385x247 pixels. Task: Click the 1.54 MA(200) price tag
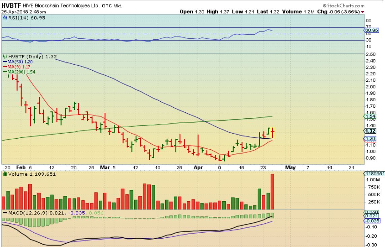pos(370,116)
